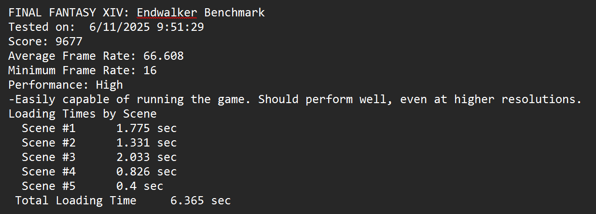Click the average frame rate value 66.608

click(x=164, y=56)
